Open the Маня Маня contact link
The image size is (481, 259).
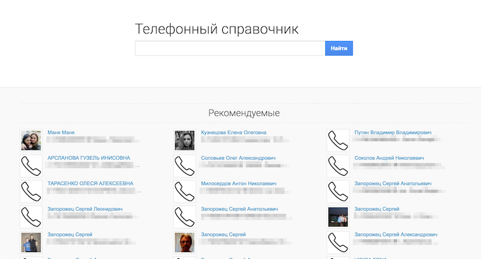61,132
